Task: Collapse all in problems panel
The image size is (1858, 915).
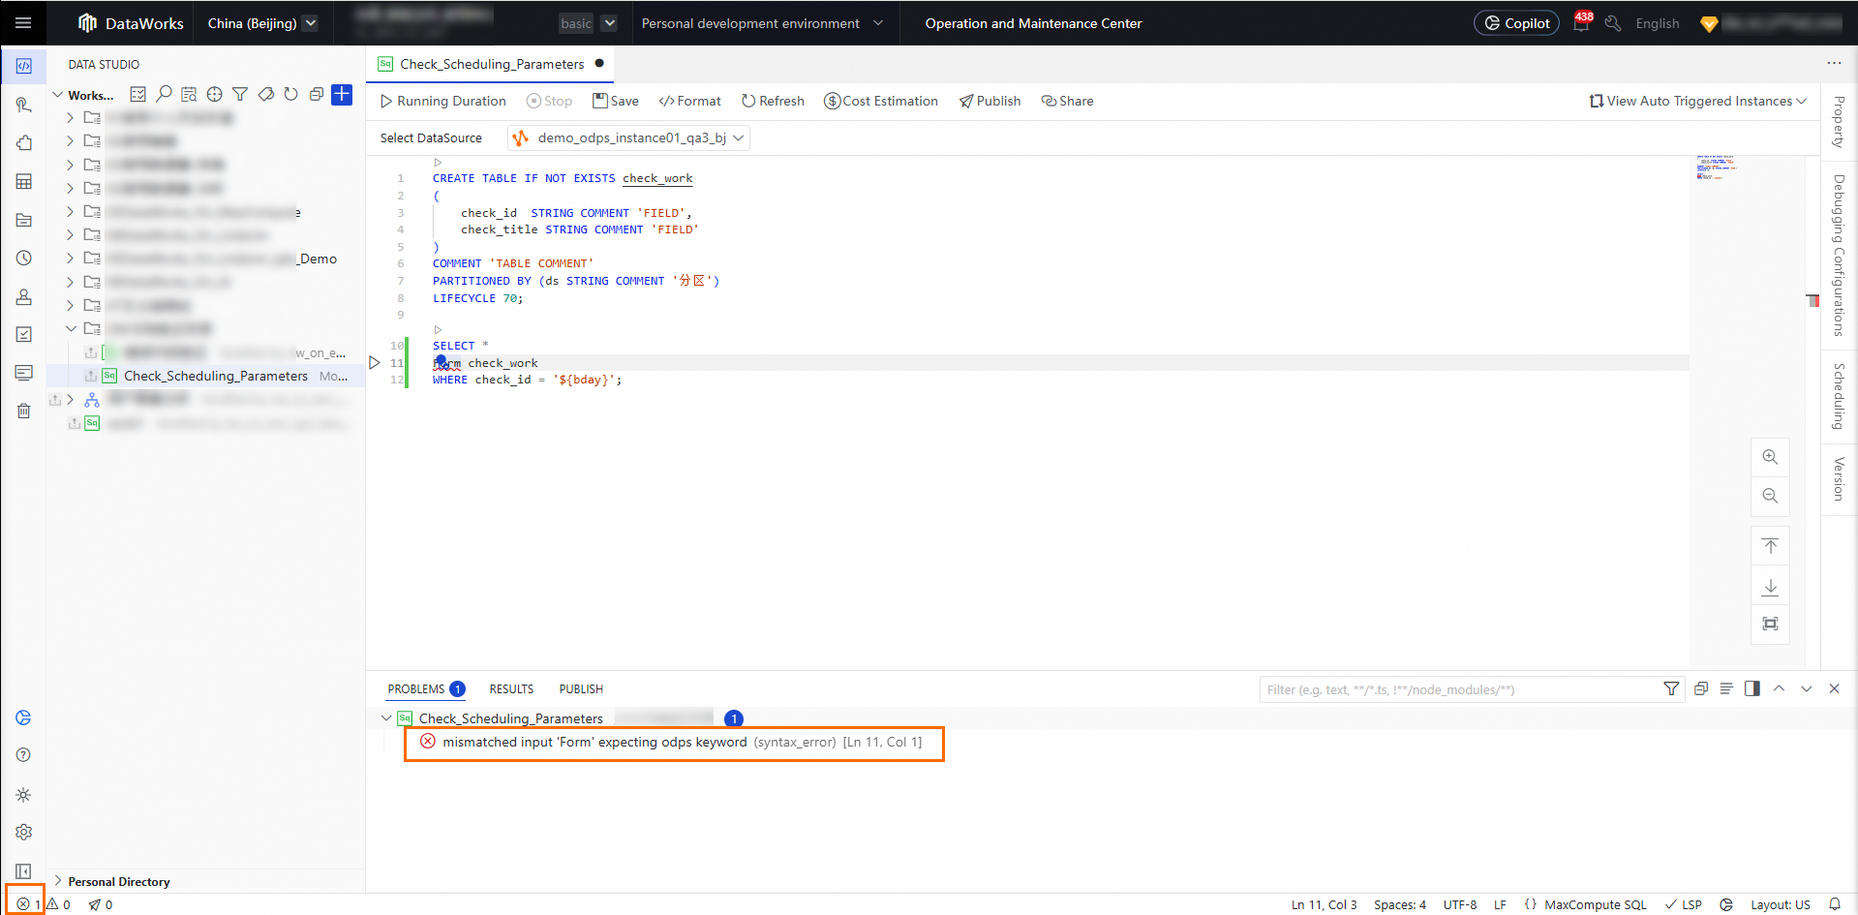Action: click(x=1701, y=688)
